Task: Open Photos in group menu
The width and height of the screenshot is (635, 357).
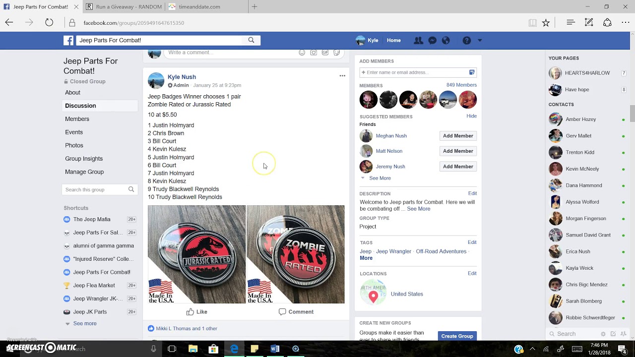Action: click(74, 145)
